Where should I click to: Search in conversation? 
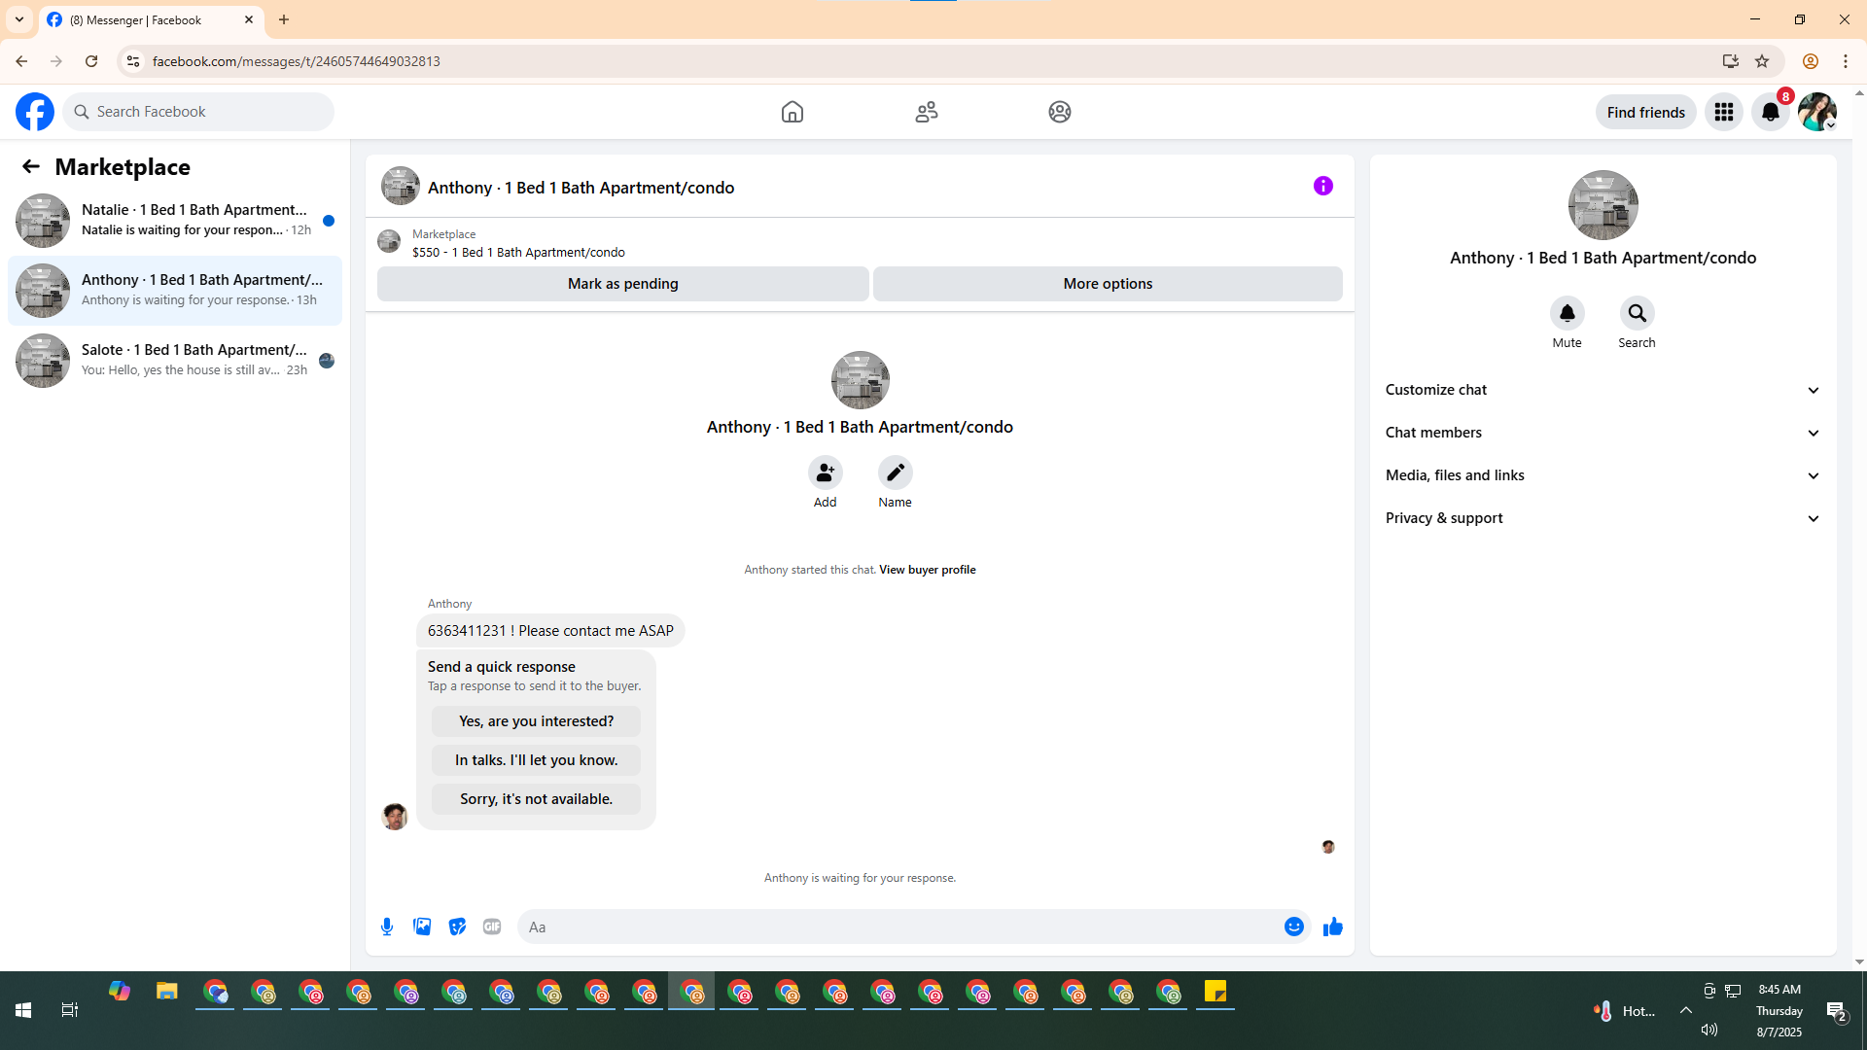click(x=1638, y=313)
